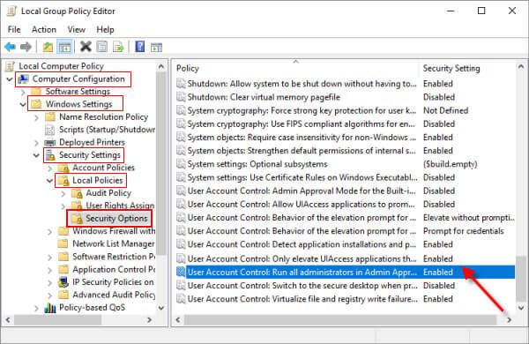Collapse the Local Policies node
This screenshot has width=529, height=344.
coord(49,181)
